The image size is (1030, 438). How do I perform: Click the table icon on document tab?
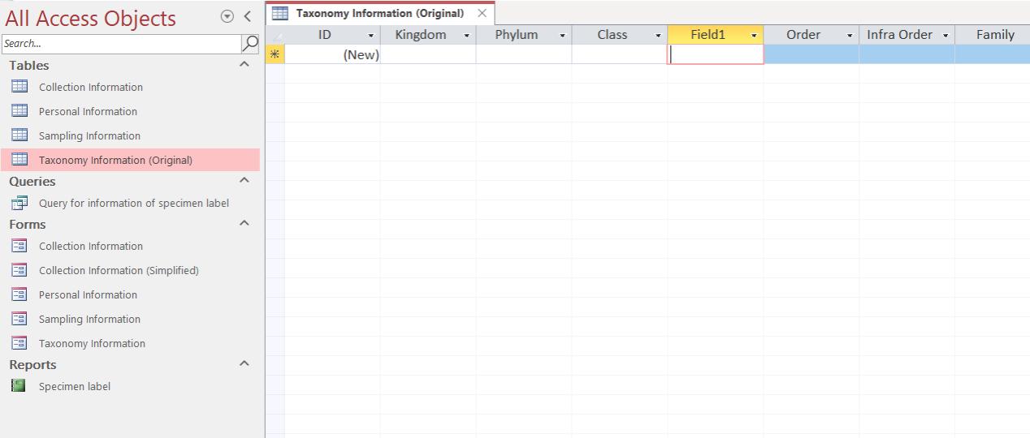[x=279, y=13]
